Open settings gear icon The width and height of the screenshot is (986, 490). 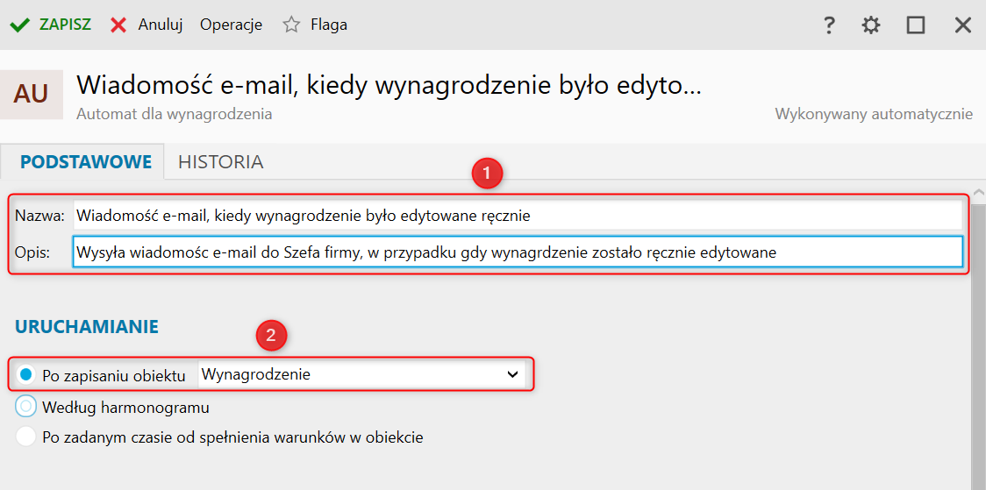(x=870, y=25)
